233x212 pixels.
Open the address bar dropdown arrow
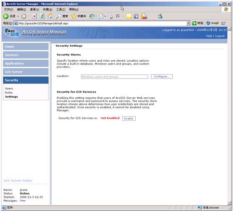click(x=188, y=23)
